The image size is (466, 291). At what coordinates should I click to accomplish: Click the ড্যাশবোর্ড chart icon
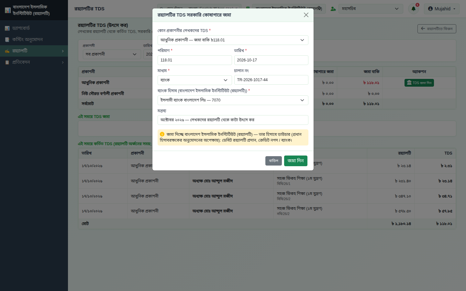pyautogui.click(x=7, y=28)
